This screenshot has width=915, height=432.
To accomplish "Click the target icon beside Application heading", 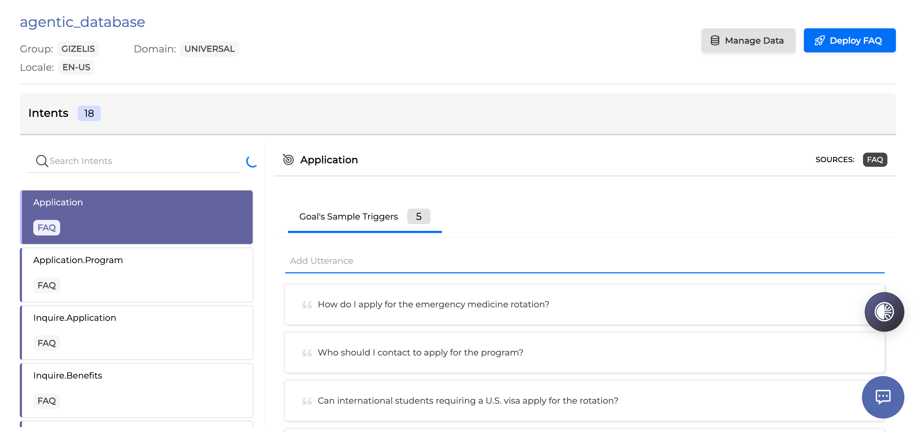I will 288,160.
